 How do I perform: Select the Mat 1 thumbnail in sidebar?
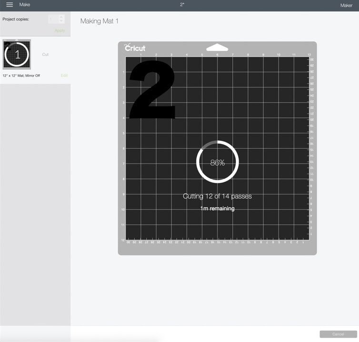pyautogui.click(x=17, y=55)
